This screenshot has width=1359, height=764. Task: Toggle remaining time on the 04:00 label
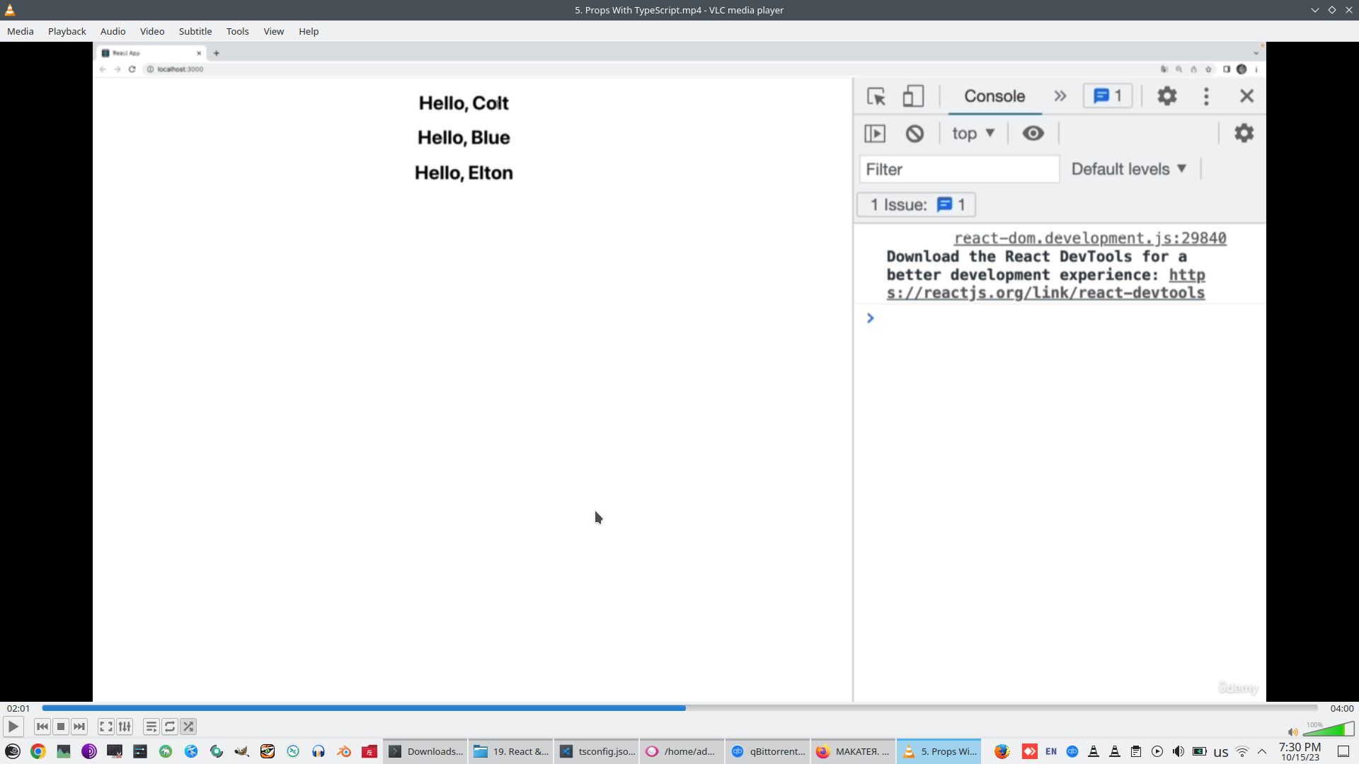(x=1341, y=708)
